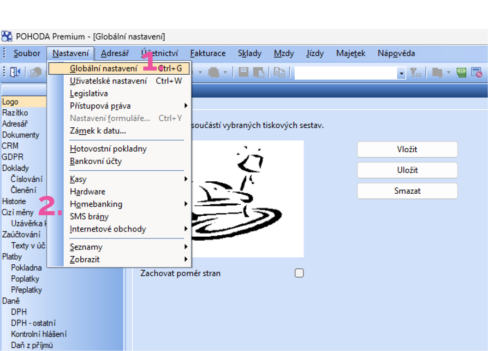Image resolution: width=488 pixels, height=351 pixels.
Task: Click the POHODA app icon in title bar
Action: (x=7, y=36)
